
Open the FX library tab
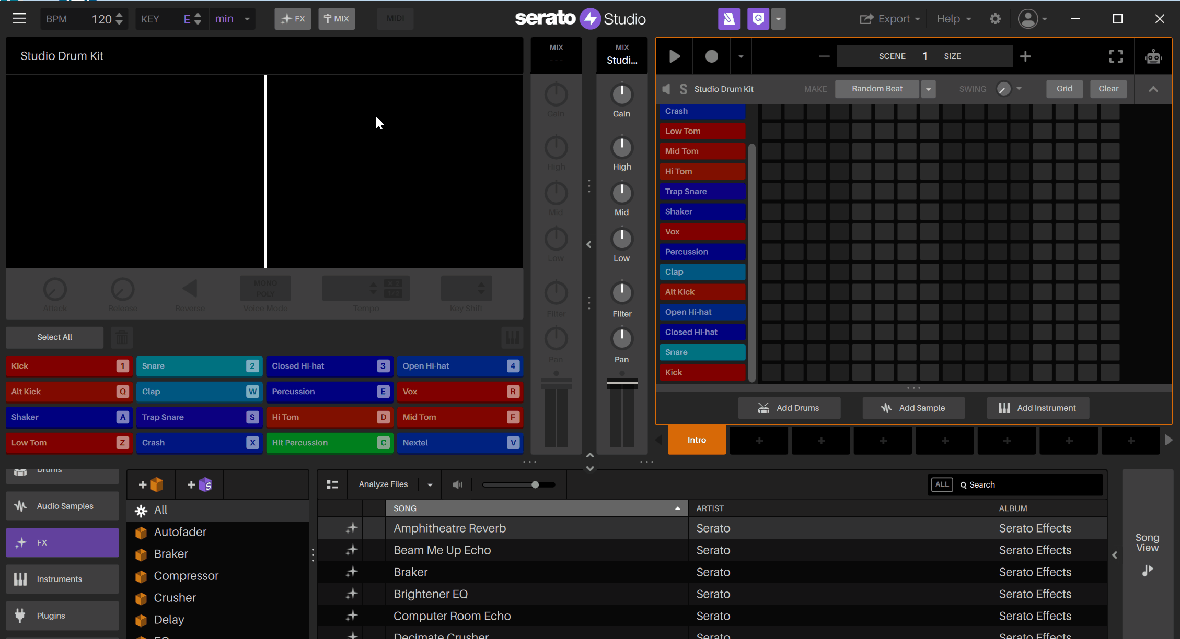(62, 542)
